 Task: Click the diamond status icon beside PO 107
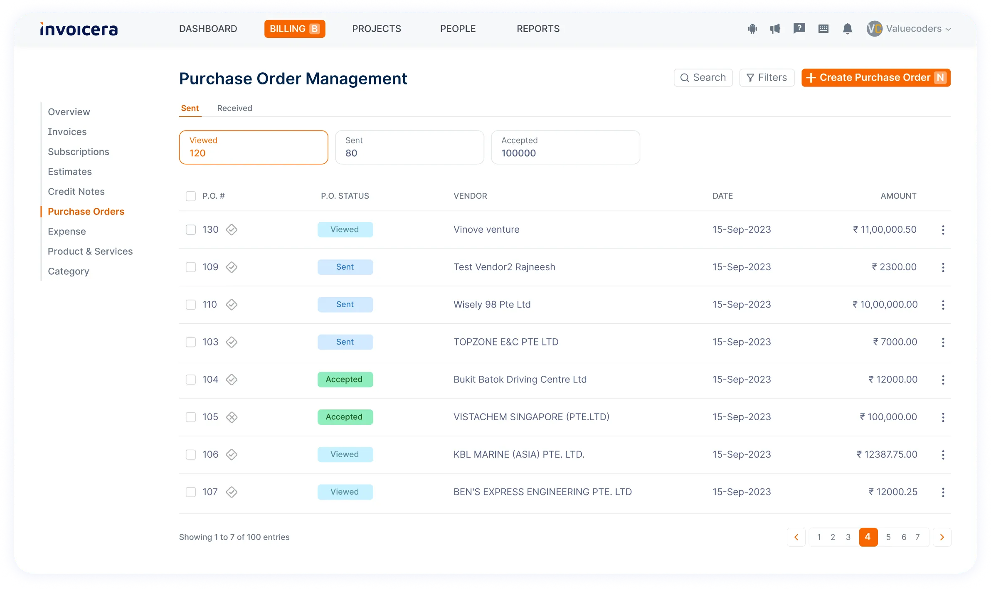(232, 492)
